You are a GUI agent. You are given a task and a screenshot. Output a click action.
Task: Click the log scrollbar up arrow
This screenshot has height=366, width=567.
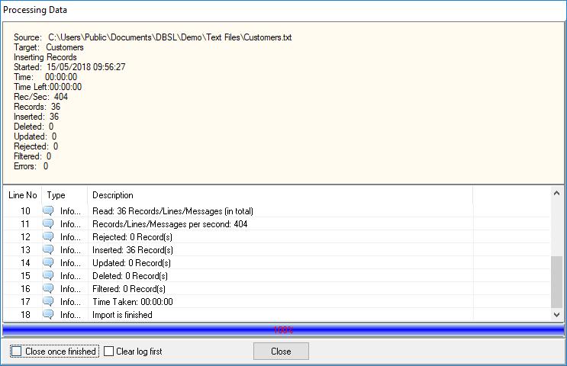557,194
